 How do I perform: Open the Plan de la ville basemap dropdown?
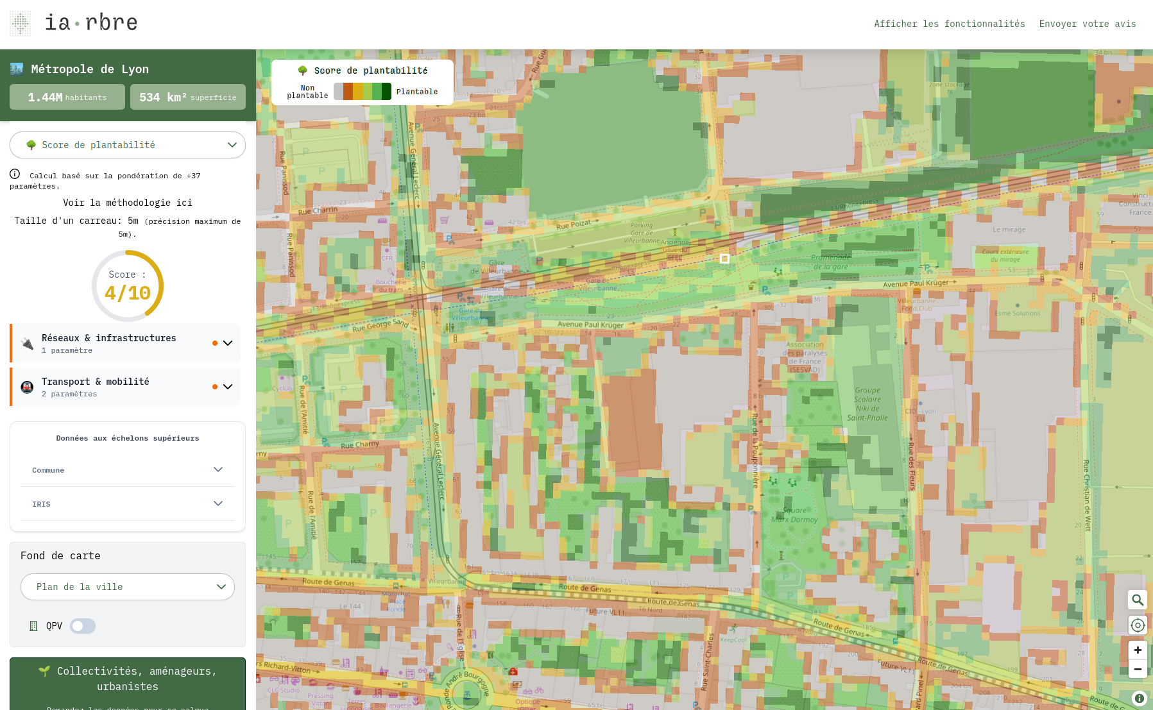point(127,587)
